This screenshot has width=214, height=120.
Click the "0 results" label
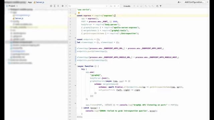point(127,6)
